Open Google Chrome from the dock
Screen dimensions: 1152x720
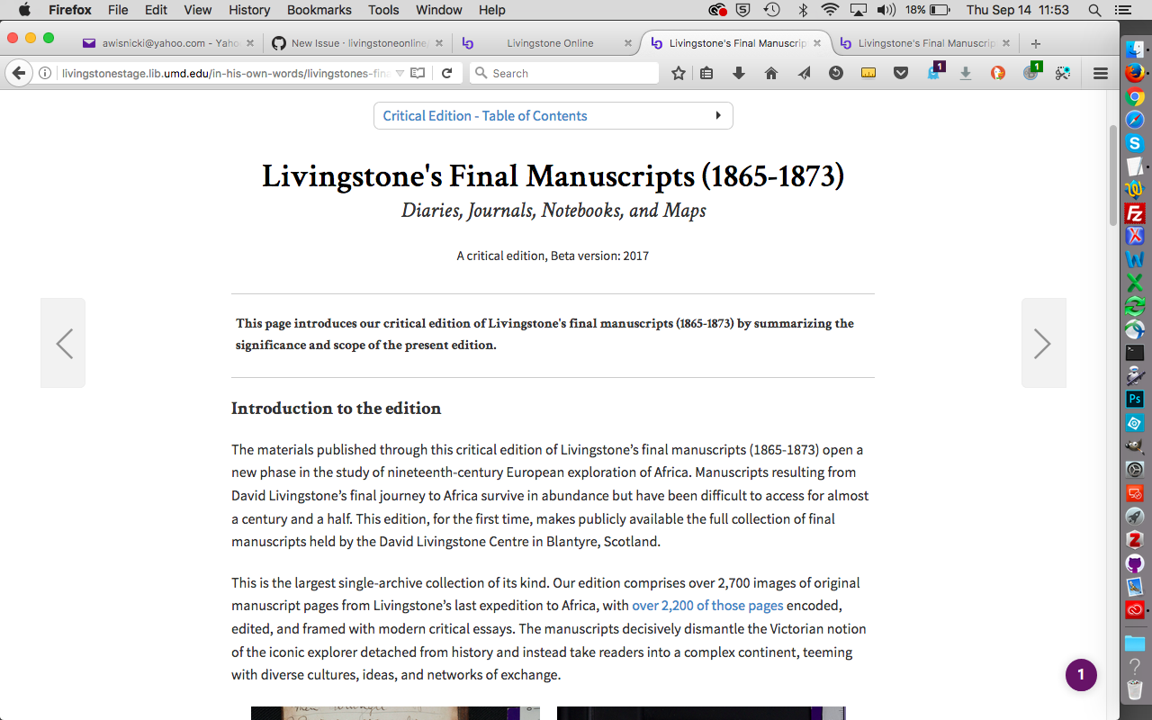pos(1135,96)
